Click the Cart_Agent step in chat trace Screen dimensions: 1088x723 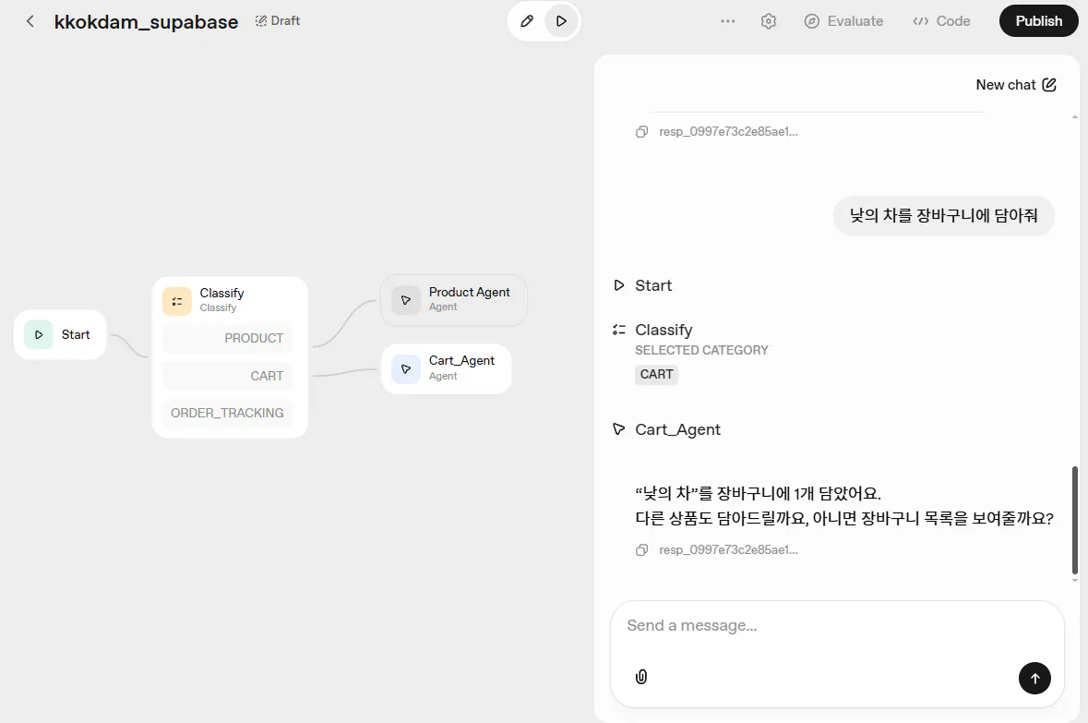[667, 430]
